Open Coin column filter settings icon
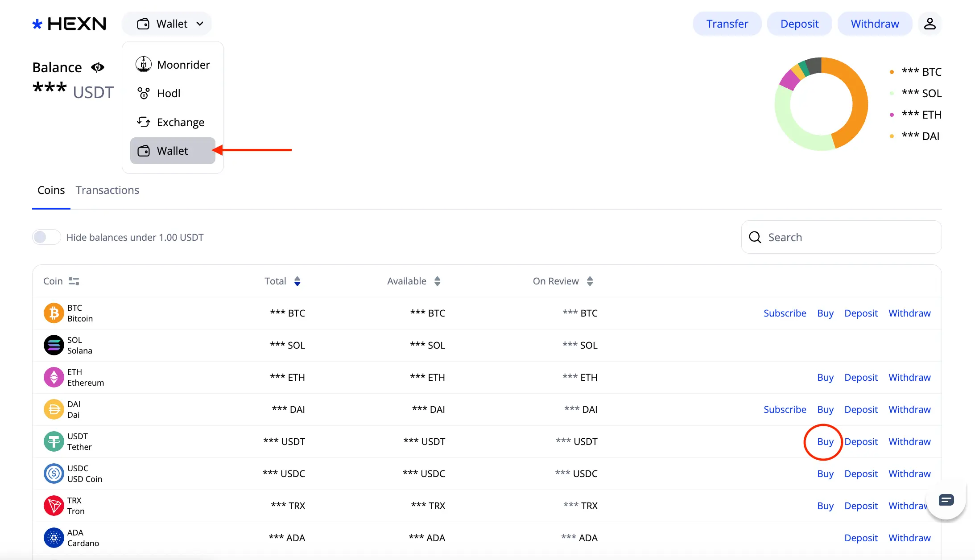The height and width of the screenshot is (560, 975). pyautogui.click(x=74, y=281)
